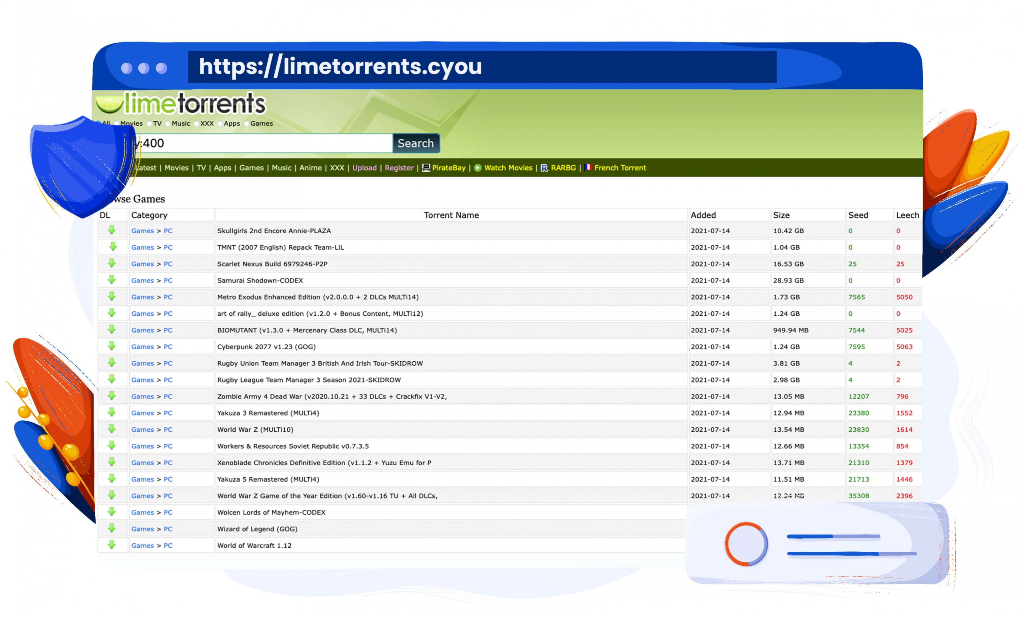Select the Games radio button
The width and height of the screenshot is (1024, 617).
tap(246, 124)
